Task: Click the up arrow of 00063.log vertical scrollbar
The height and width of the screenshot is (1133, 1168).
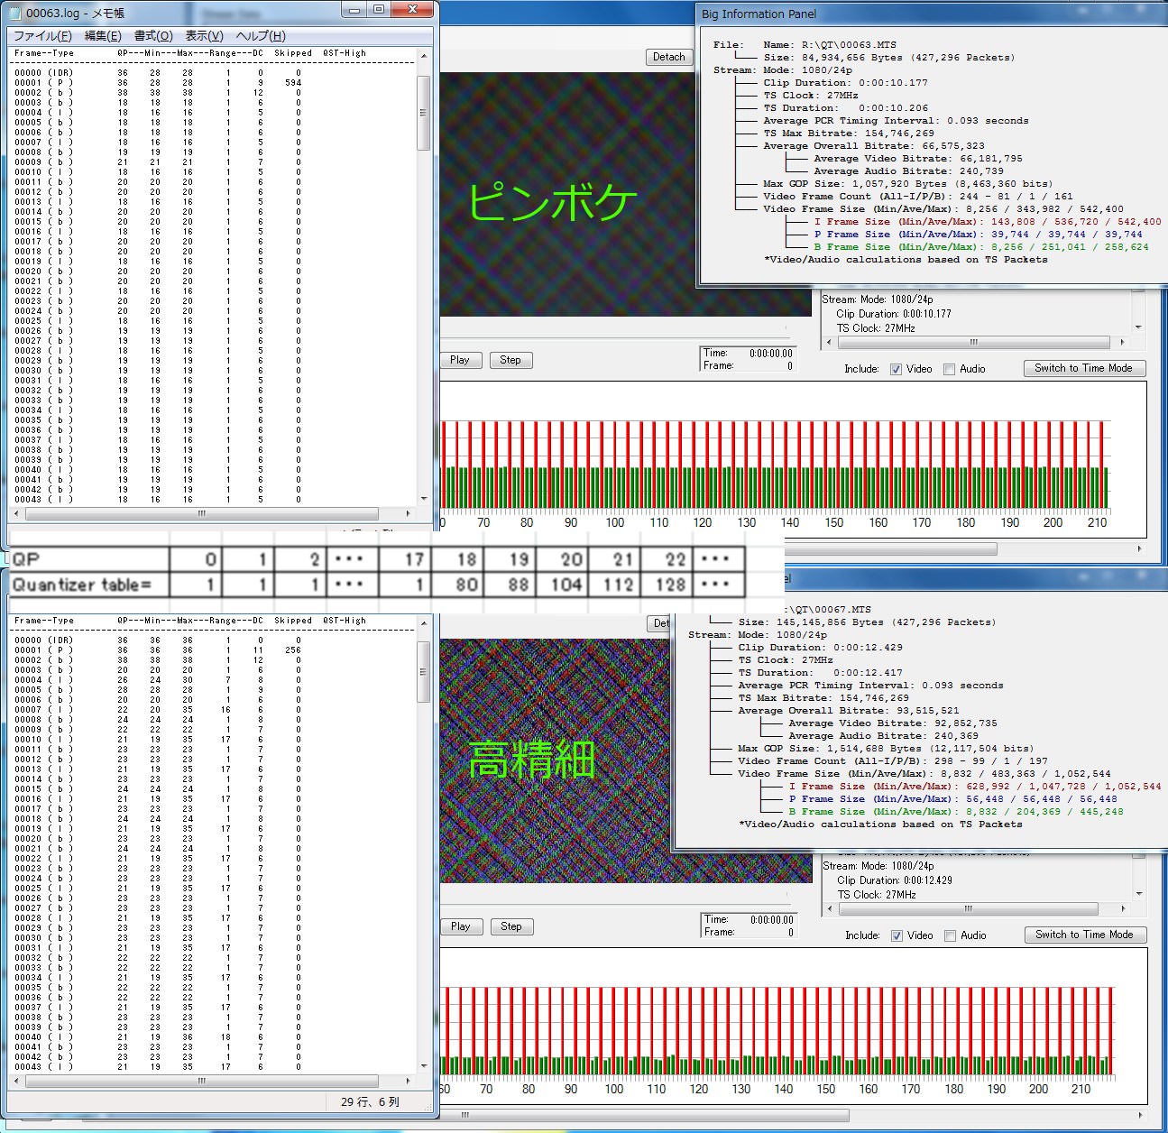Action: pos(423,56)
